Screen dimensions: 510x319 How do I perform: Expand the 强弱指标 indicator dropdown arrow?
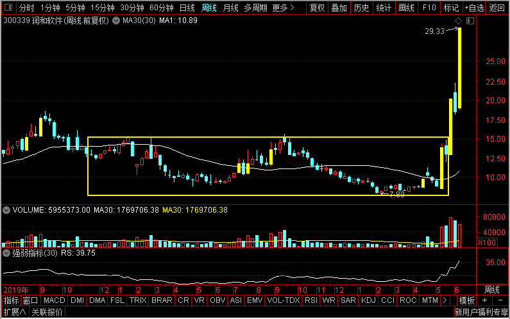(x=6, y=253)
